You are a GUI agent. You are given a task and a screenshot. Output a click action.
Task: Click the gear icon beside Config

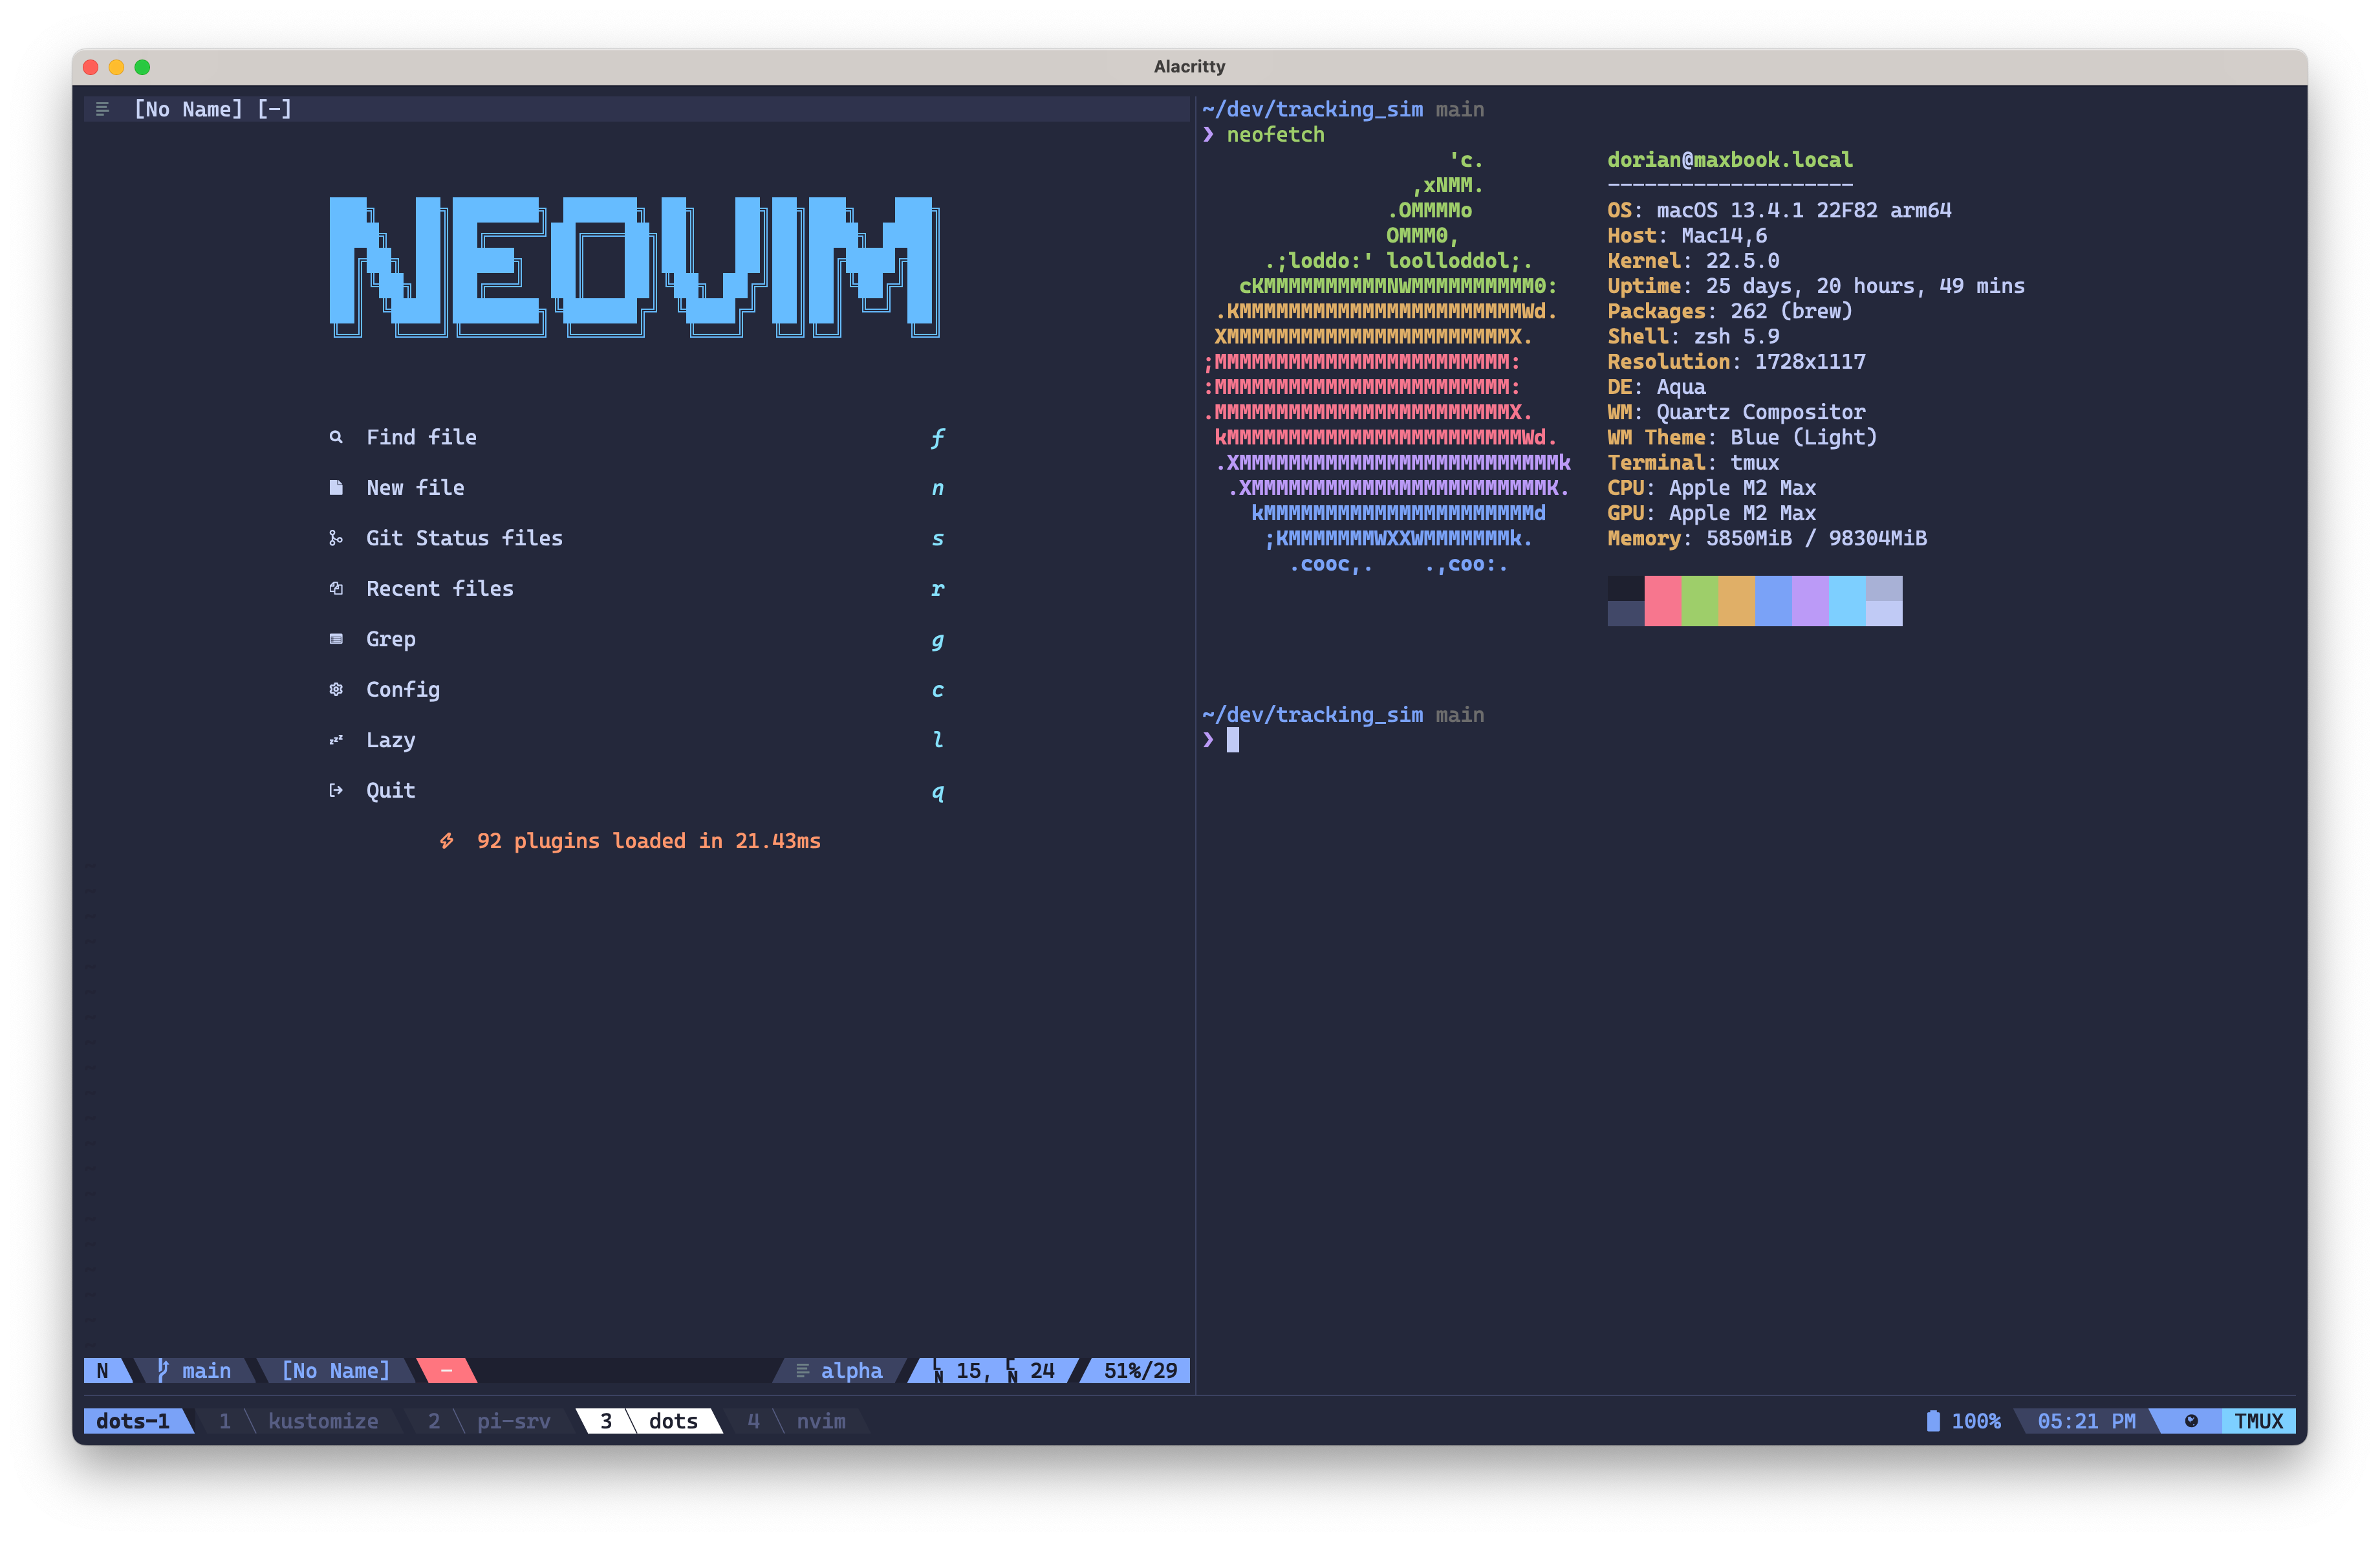(x=336, y=690)
